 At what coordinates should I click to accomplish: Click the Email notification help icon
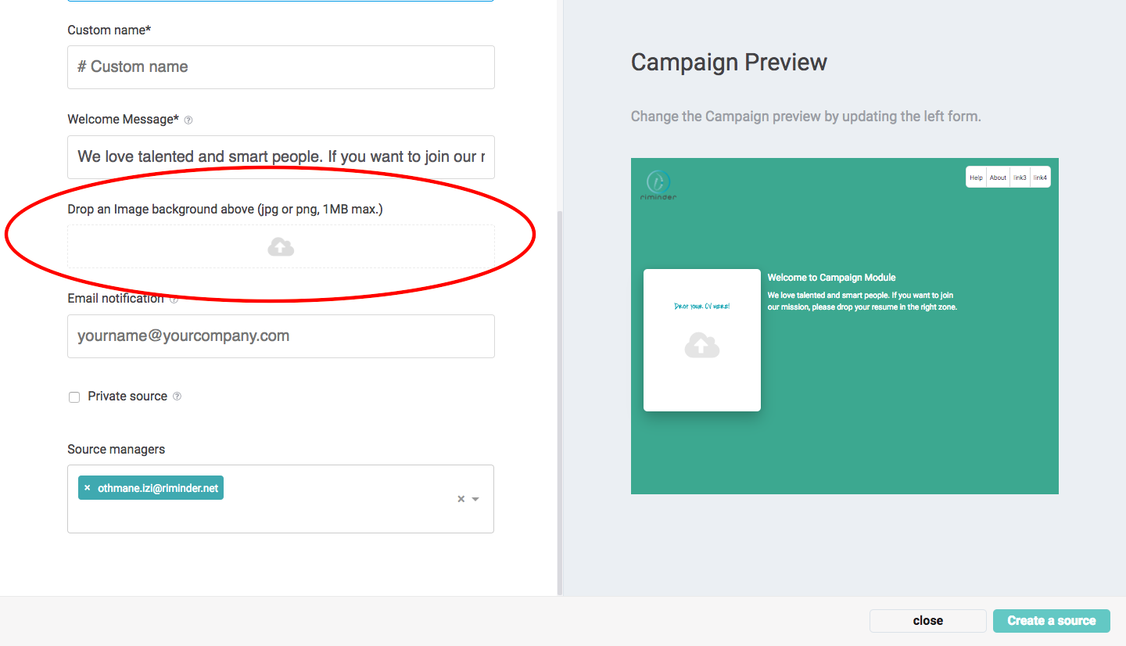[x=174, y=299]
